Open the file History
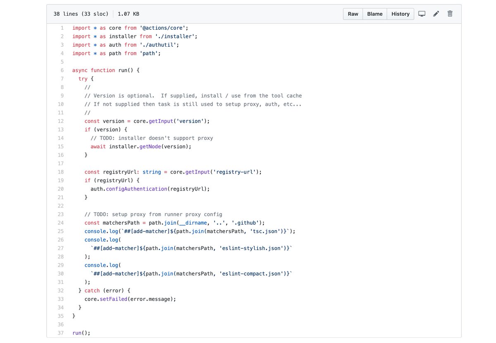Image resolution: width=496 pixels, height=343 pixels. tap(401, 14)
